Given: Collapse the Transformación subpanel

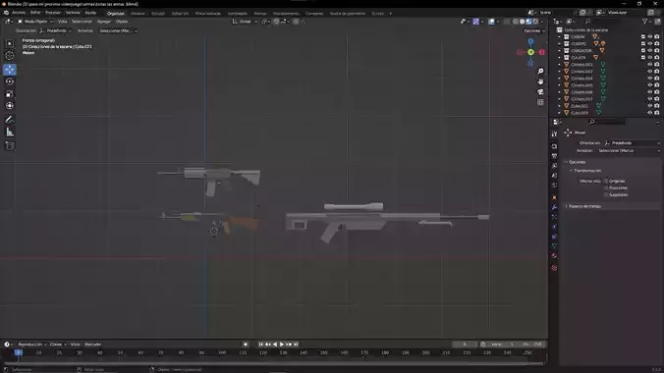Looking at the screenshot, I should 586,170.
